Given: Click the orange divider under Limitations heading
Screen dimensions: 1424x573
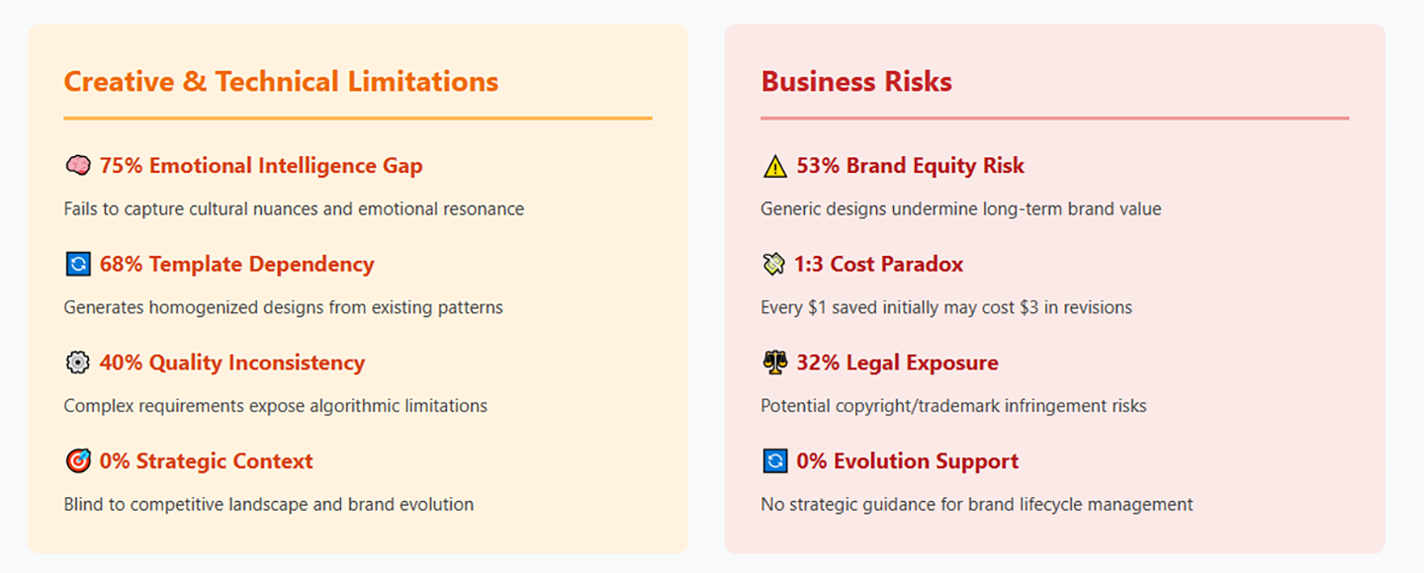Looking at the screenshot, I should coord(358,119).
